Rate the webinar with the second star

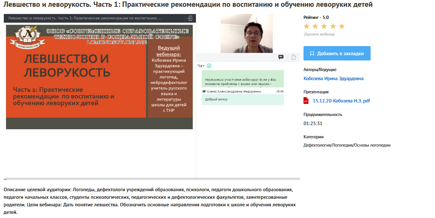click(x=315, y=26)
